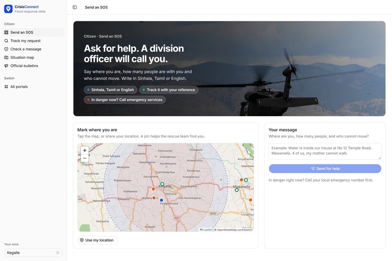Image resolution: width=392 pixels, height=261 pixels.
Task: Click the Official bulletins megaphone icon
Action: [x=6, y=66]
